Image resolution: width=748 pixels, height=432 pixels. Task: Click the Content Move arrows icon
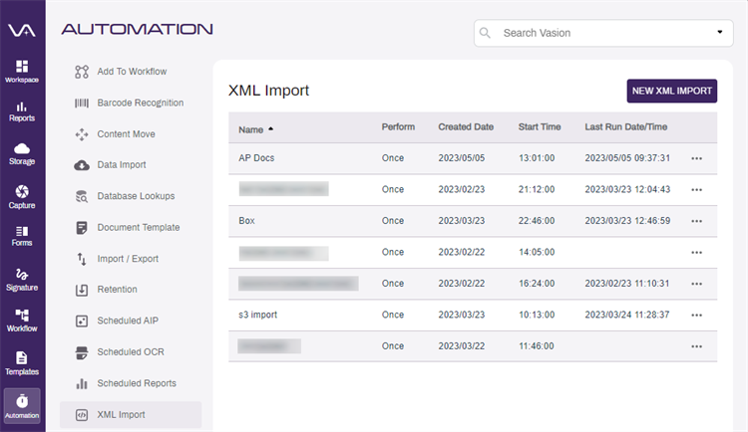pos(82,134)
